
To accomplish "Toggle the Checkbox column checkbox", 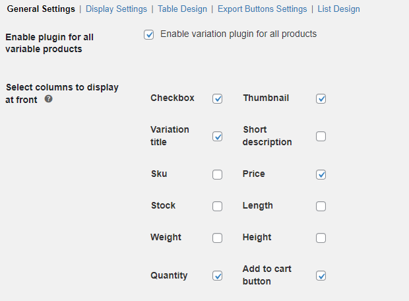I will [x=217, y=98].
